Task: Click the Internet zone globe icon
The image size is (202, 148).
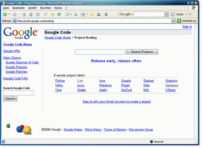Action: click(x=152, y=142)
